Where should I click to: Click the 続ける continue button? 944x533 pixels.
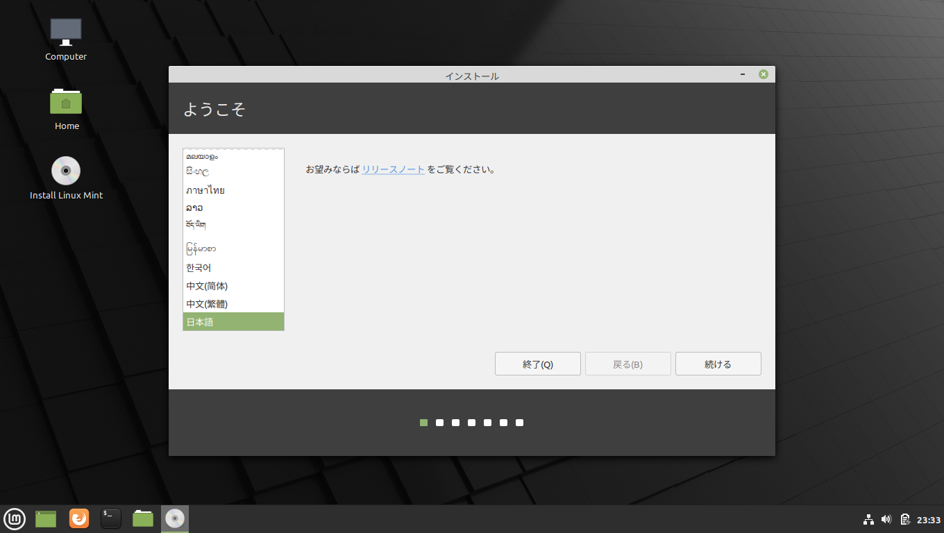(718, 364)
